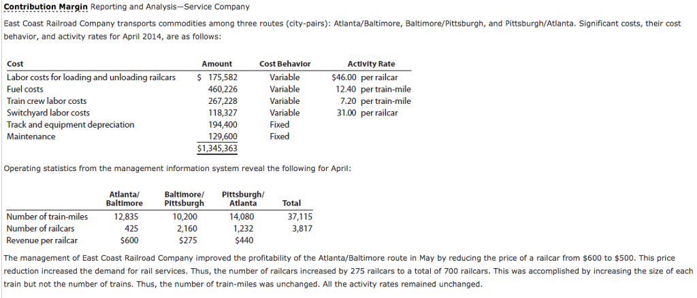
Task: Click the Switchyard labor costs label
Action: (x=48, y=113)
